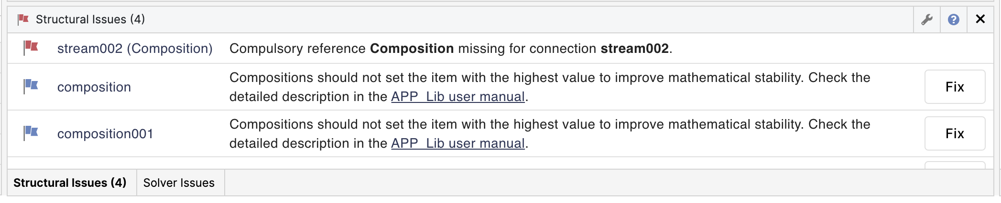
Task: Open the stream002 (Composition) issue link
Action: (x=135, y=49)
